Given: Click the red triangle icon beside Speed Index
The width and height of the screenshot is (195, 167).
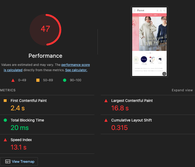Looking at the screenshot, I should [5, 140].
